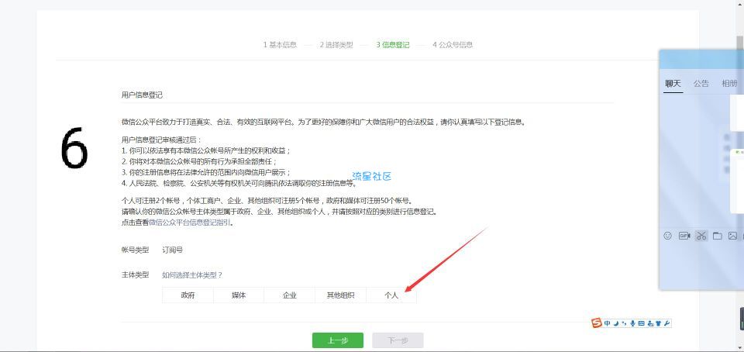Switch to the 公告 tab in chat window
Image resolution: width=744 pixels, height=352 pixels.
pos(701,84)
